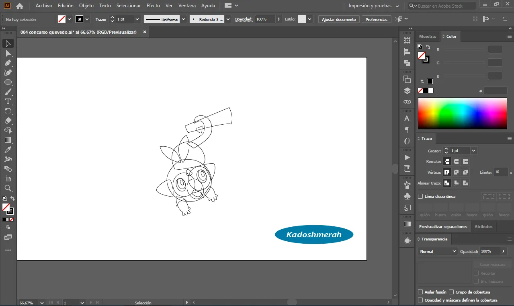Select the round join Vértice option
This screenshot has width=514, height=306.
point(456,172)
